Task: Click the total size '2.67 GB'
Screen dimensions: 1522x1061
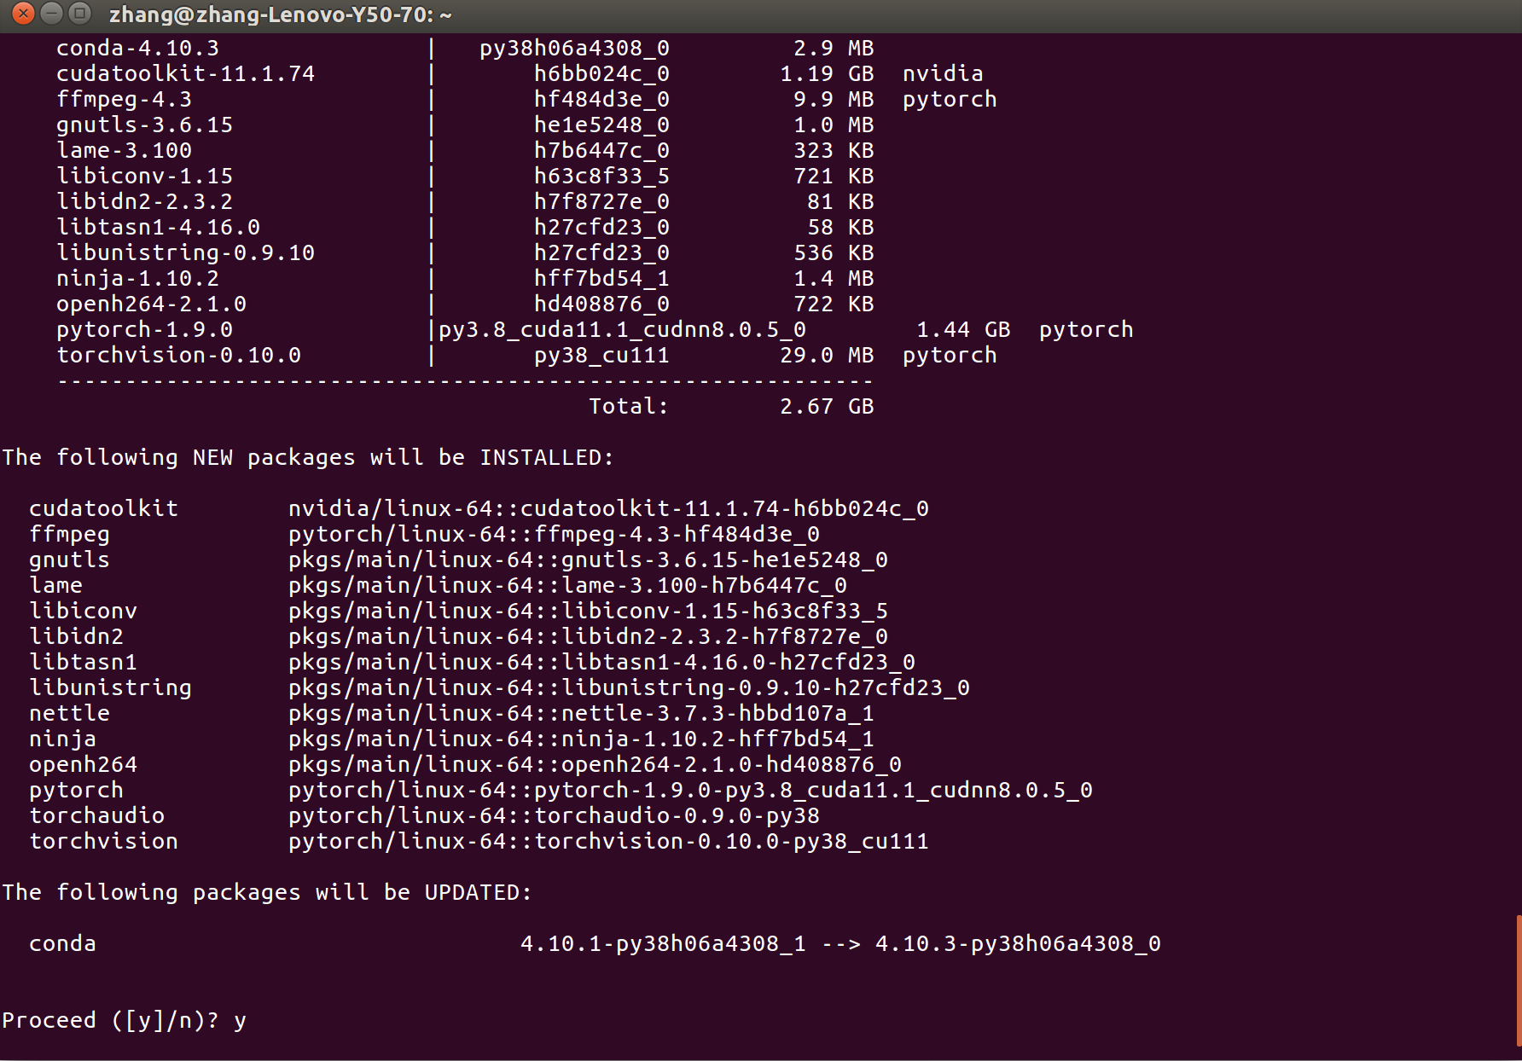Action: click(x=827, y=407)
